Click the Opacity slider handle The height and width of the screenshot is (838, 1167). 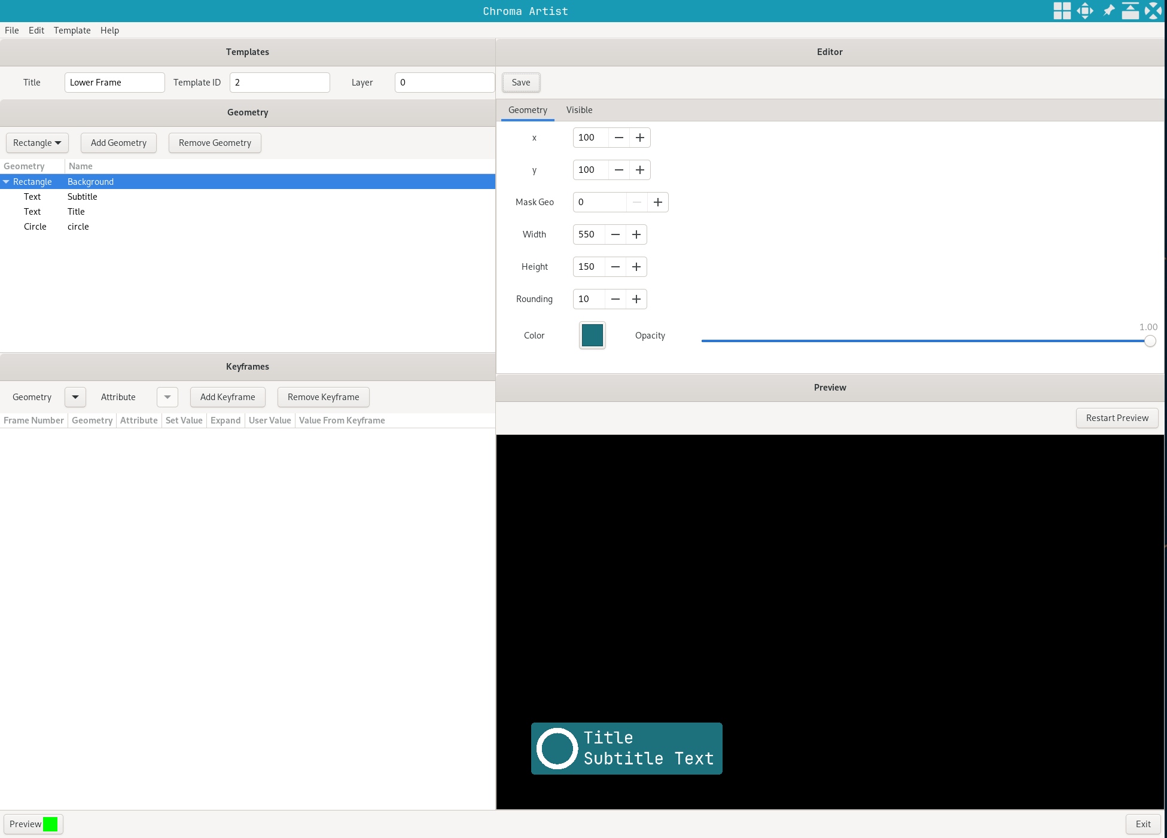1150,341
